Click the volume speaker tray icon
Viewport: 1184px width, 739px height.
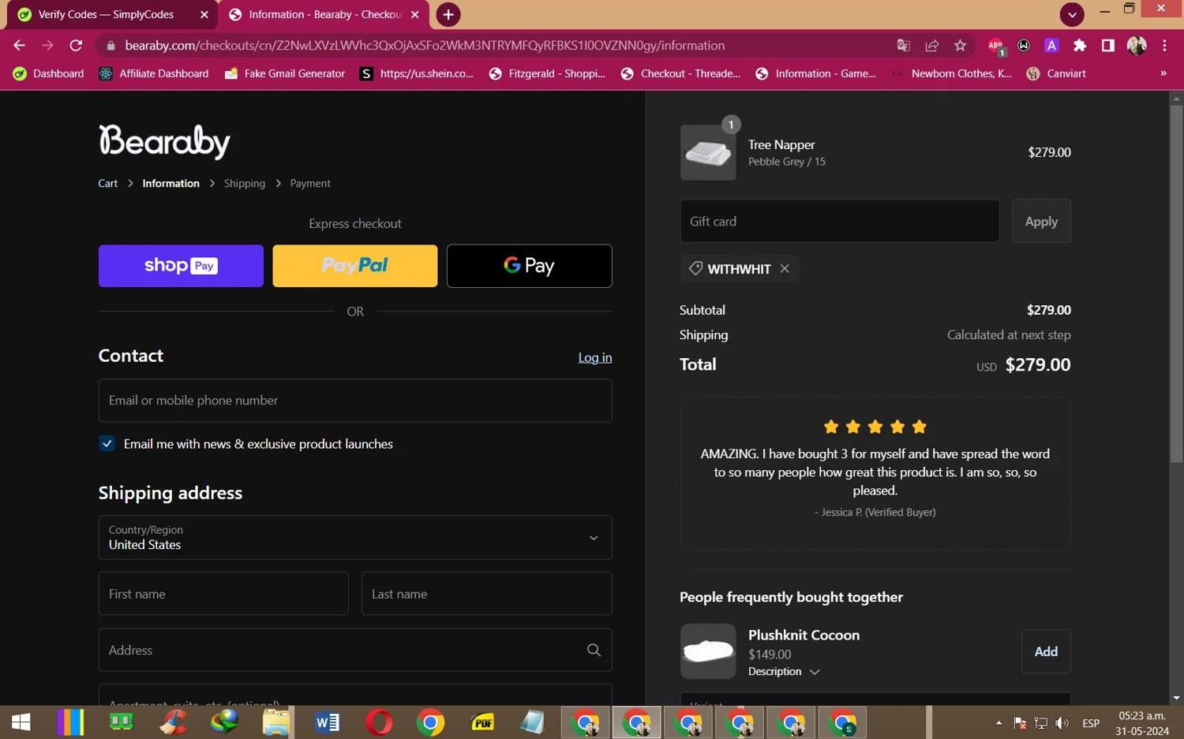1062,723
